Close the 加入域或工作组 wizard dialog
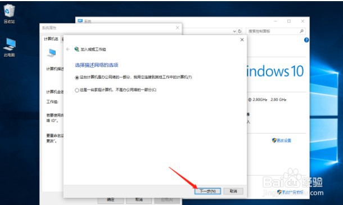This screenshot has height=205, width=343. pos(242,39)
